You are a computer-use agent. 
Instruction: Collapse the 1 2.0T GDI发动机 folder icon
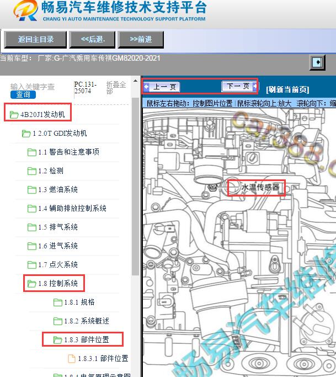click(26, 134)
